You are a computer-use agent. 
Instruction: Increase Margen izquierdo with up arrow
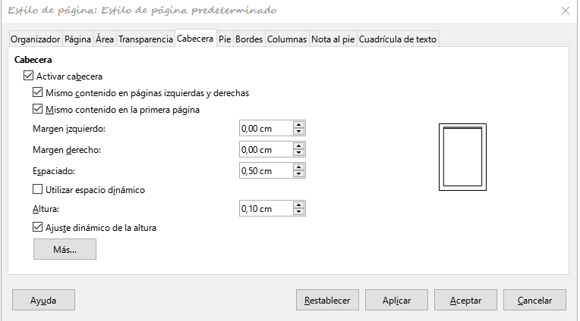(298, 125)
